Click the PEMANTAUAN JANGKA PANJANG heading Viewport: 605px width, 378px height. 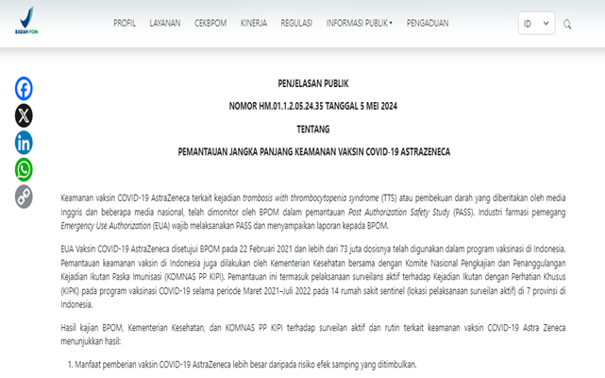[x=311, y=151]
